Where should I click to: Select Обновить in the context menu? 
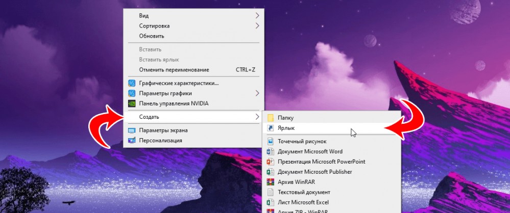(x=193, y=36)
